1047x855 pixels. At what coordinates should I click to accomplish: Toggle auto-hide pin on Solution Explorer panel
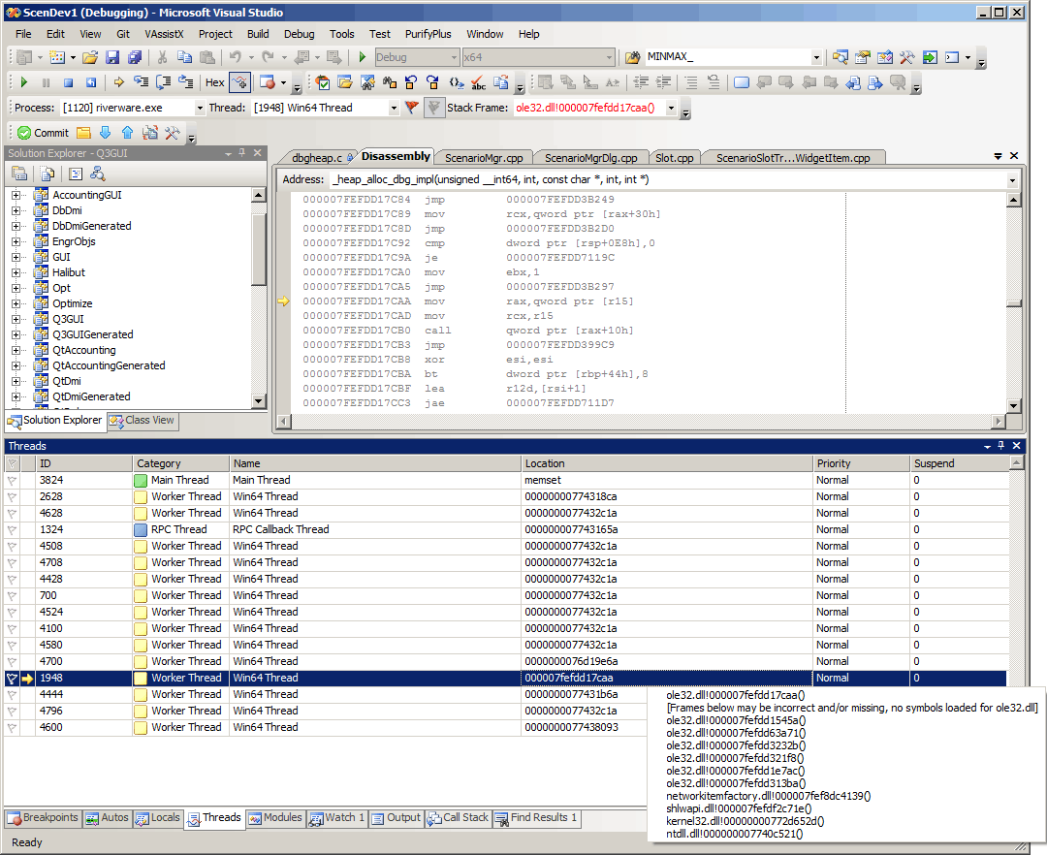click(x=241, y=153)
